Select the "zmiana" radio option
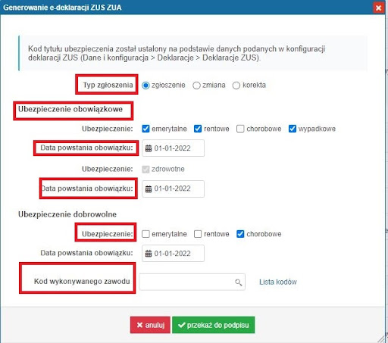 [x=196, y=86]
